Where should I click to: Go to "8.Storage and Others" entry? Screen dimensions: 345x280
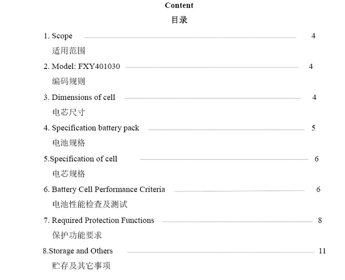pyautogui.click(x=78, y=251)
